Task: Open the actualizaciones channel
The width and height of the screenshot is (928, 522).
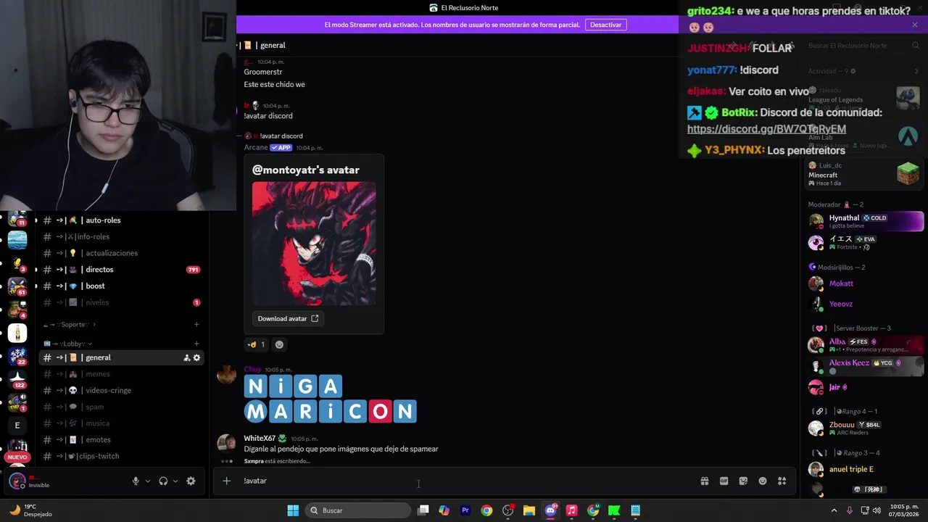Action: [x=120, y=253]
